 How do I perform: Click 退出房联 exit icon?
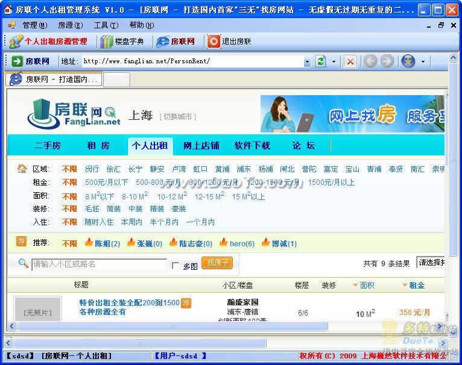(214, 42)
